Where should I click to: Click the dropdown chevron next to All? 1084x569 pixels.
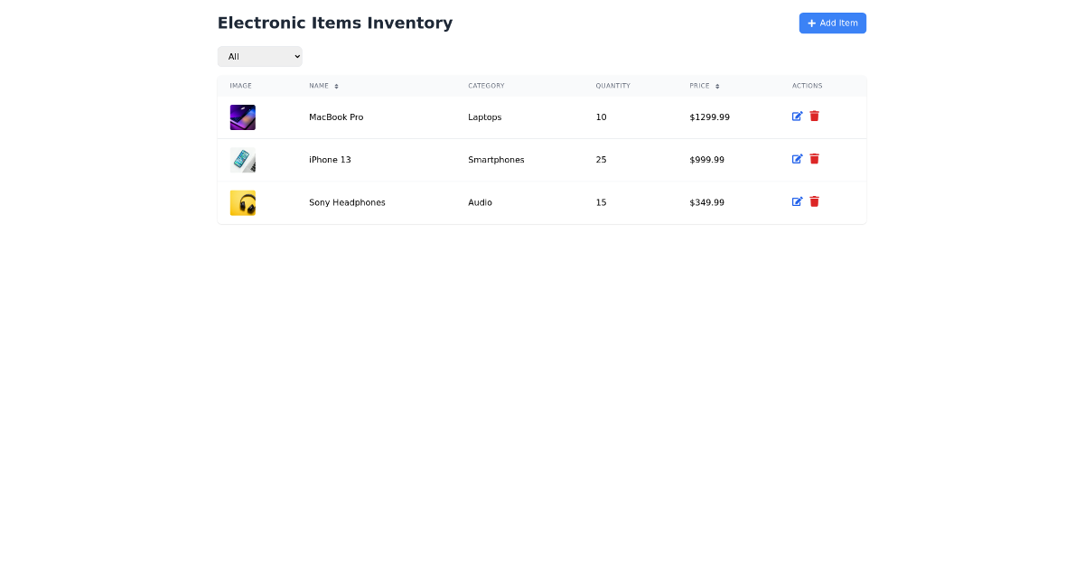[295, 56]
